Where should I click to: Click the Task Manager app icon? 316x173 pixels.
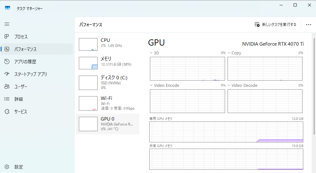pyautogui.click(x=7, y=8)
